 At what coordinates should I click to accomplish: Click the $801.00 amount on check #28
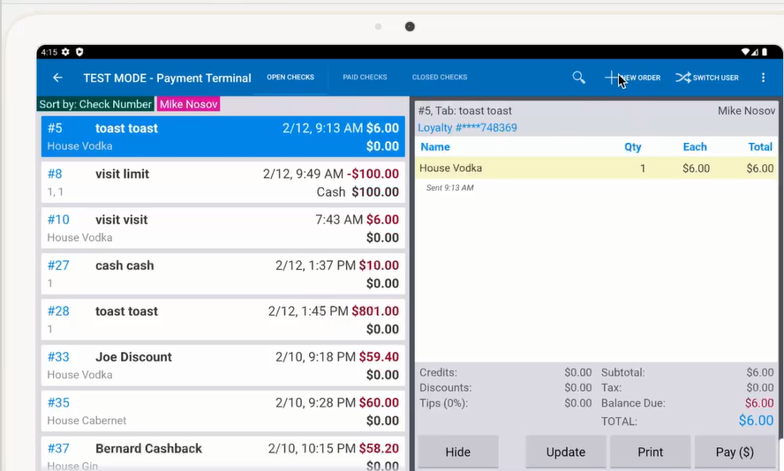click(375, 311)
